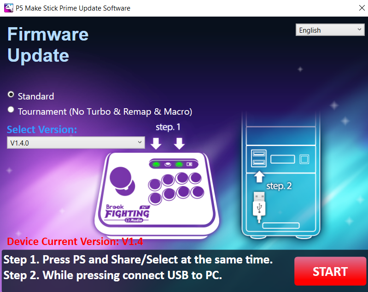Click the Firmware Update heading
The image size is (368, 292).
tap(48, 45)
